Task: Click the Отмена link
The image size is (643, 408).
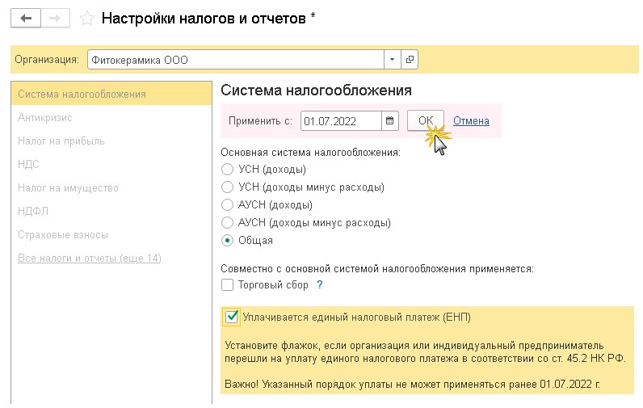Action: tap(471, 121)
